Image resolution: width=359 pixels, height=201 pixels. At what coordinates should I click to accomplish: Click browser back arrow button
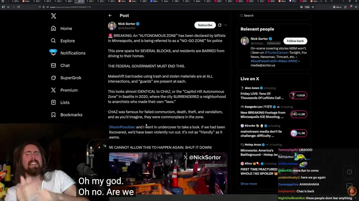click(8, 7)
